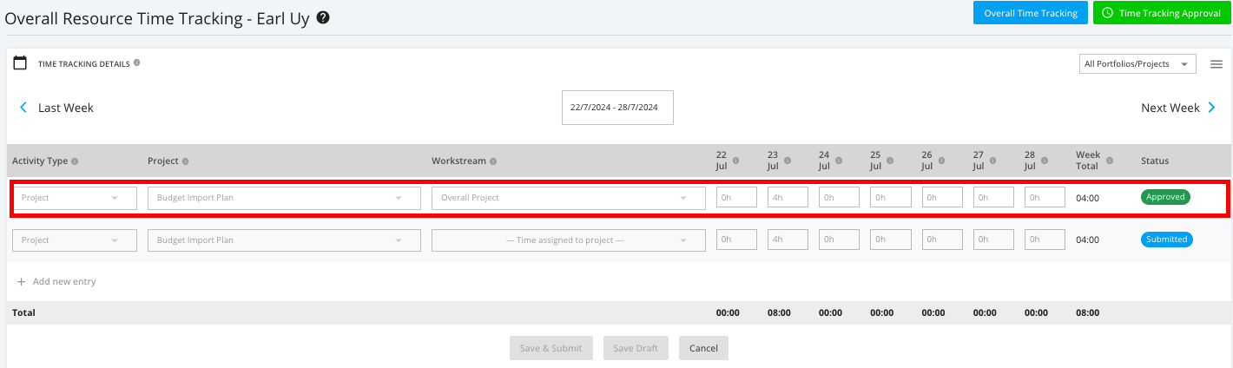Go to Last Week link
This screenshot has width=1233, height=368.
coord(66,108)
